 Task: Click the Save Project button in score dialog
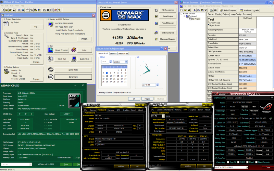click(167, 16)
